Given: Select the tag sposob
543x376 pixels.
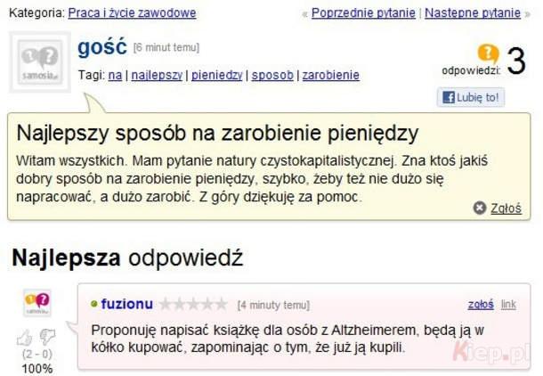Looking at the screenshot, I should (x=272, y=75).
